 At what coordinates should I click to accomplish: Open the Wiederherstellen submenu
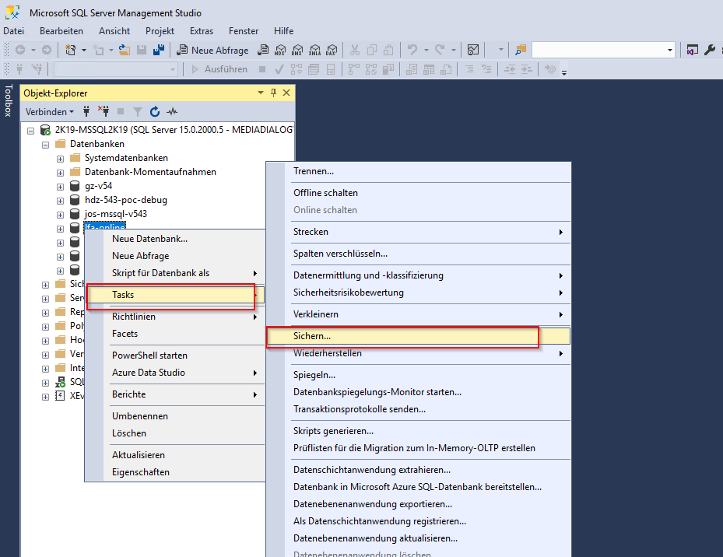418,353
